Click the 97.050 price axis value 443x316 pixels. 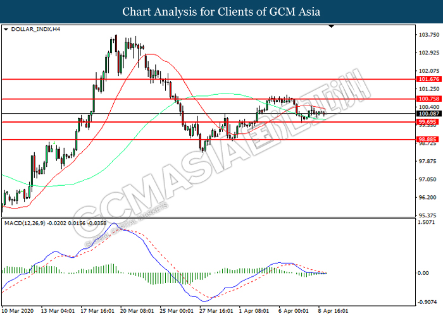(429, 179)
